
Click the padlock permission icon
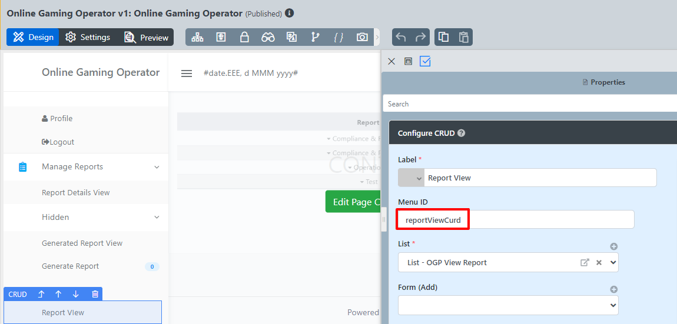point(244,38)
